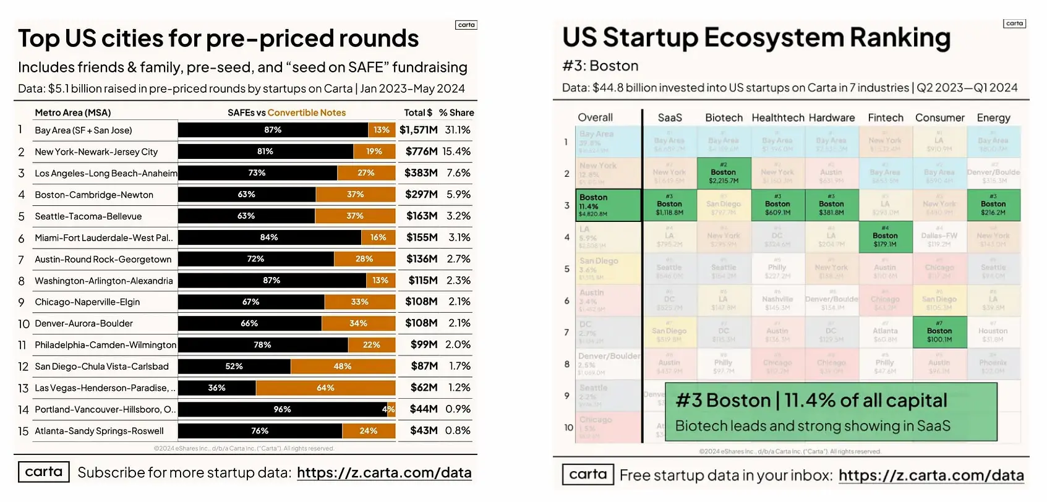
Task: Select the Biotech column header
Action: pos(724,117)
